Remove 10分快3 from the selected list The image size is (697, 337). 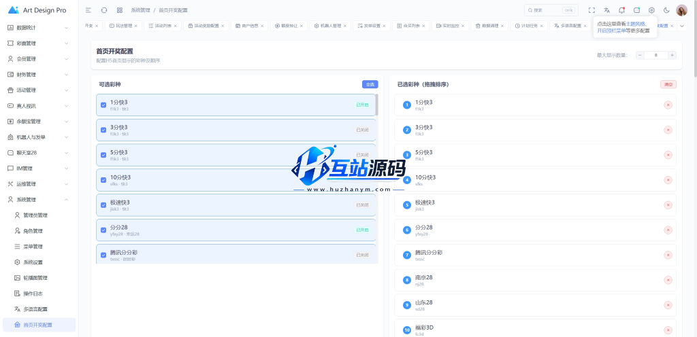[668, 180]
